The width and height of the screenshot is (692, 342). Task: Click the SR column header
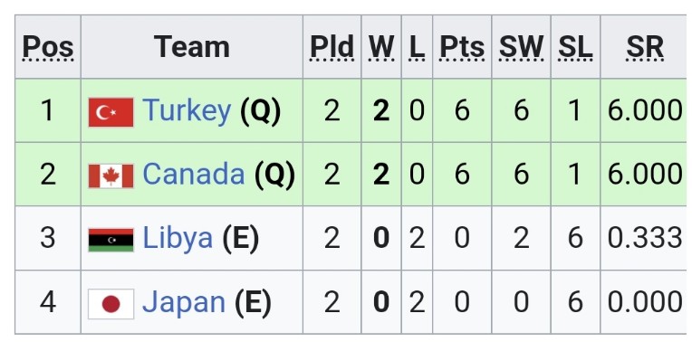tap(645, 47)
